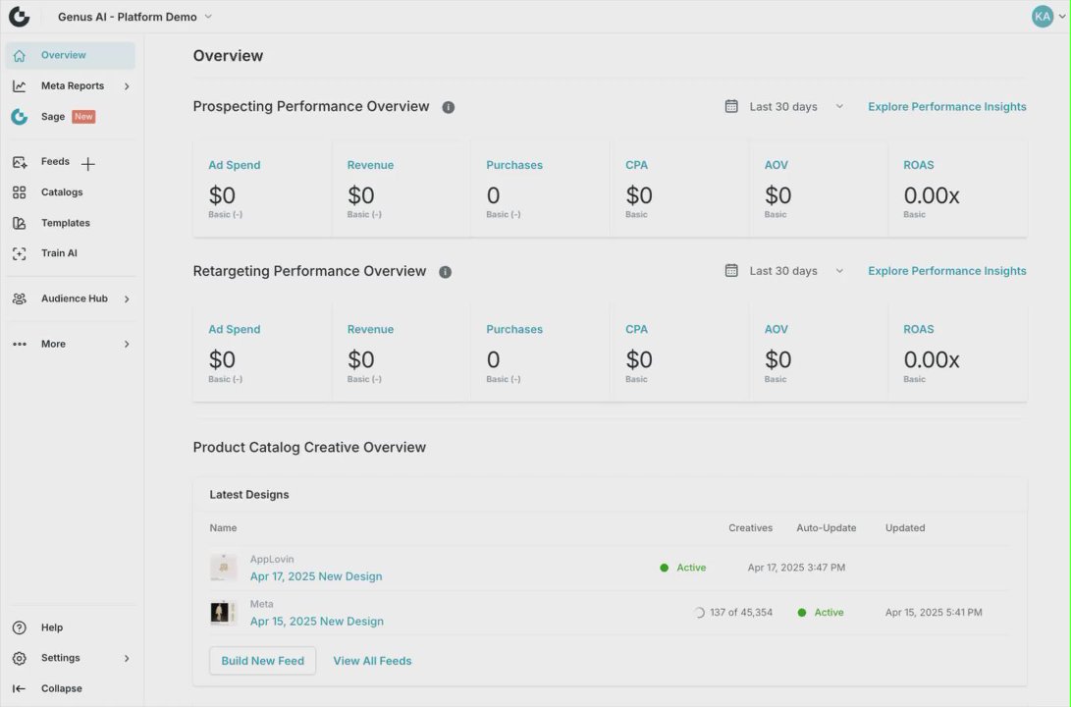Open the Help question mark icon
This screenshot has height=707, width=1071.
coord(20,627)
